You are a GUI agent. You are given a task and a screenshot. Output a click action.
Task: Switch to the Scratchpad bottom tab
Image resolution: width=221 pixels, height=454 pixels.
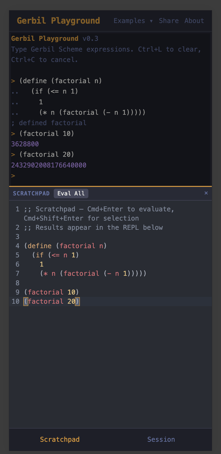tap(60, 439)
